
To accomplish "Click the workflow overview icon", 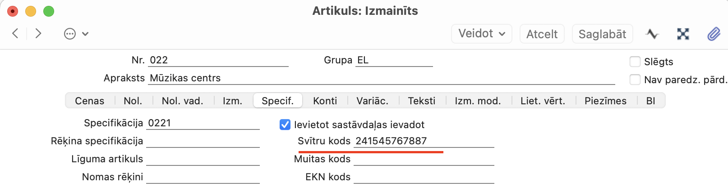I will [x=683, y=34].
